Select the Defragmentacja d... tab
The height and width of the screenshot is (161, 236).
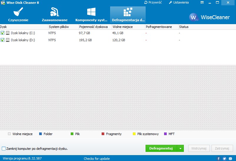[128, 14]
